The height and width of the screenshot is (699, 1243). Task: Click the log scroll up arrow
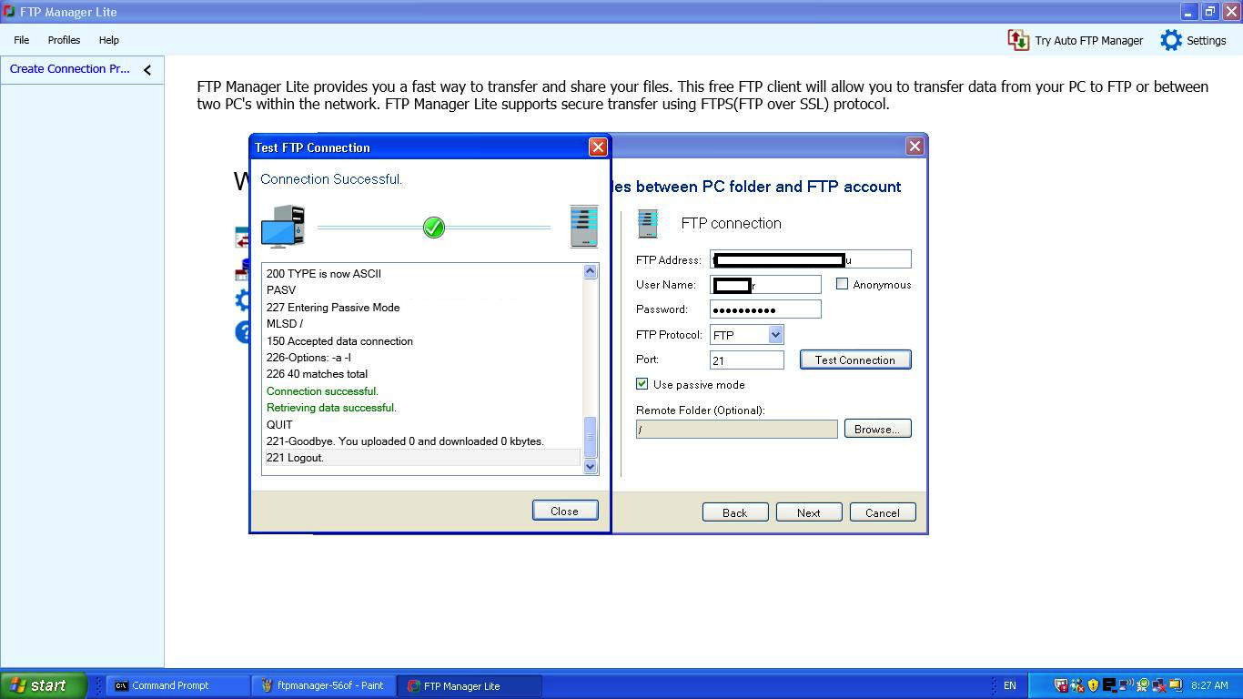tap(590, 271)
